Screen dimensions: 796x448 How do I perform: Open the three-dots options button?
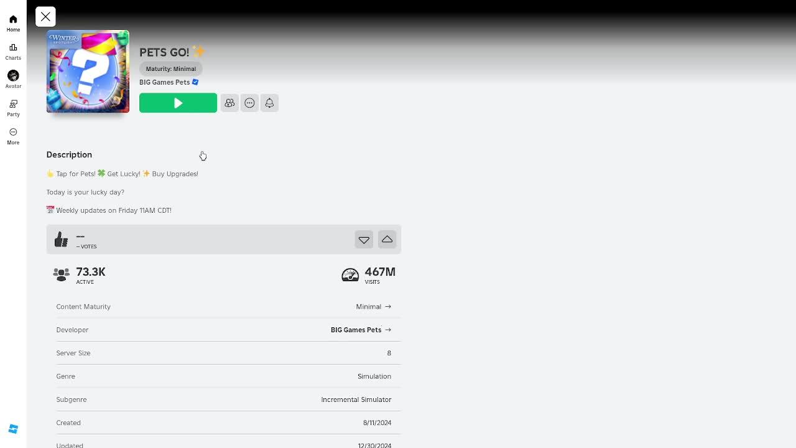pos(249,103)
